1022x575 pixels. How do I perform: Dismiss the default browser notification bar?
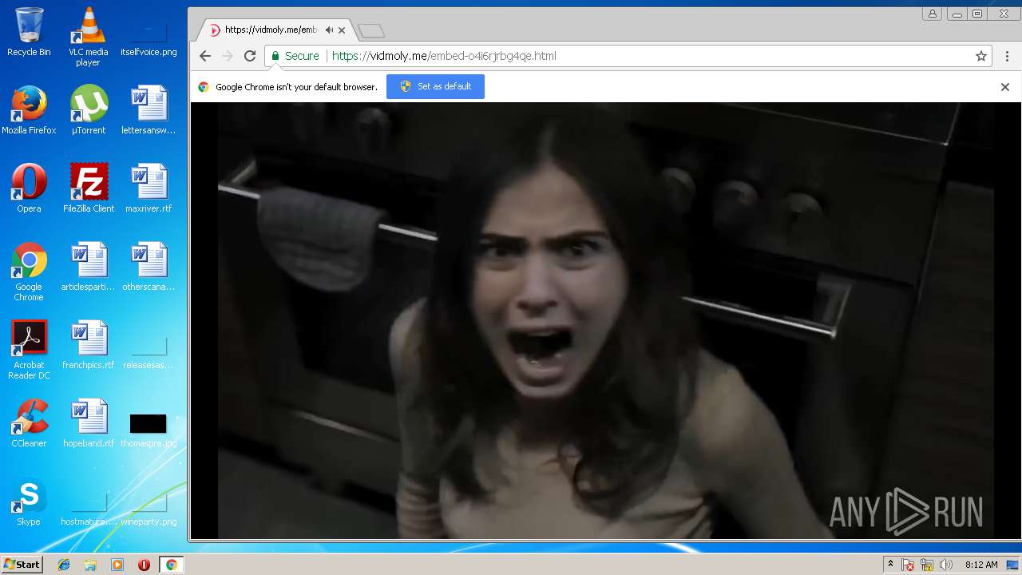point(1005,87)
